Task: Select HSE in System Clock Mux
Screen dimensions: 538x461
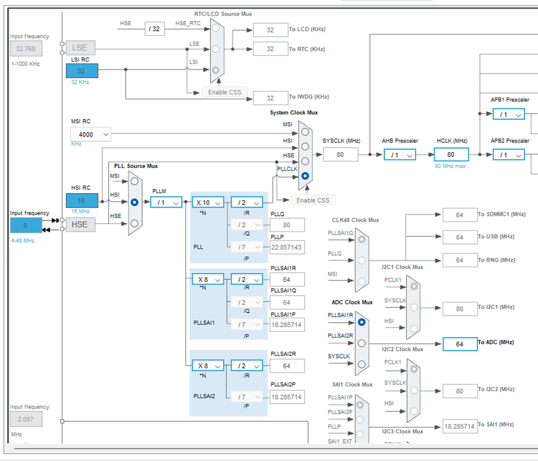Action: (305, 161)
